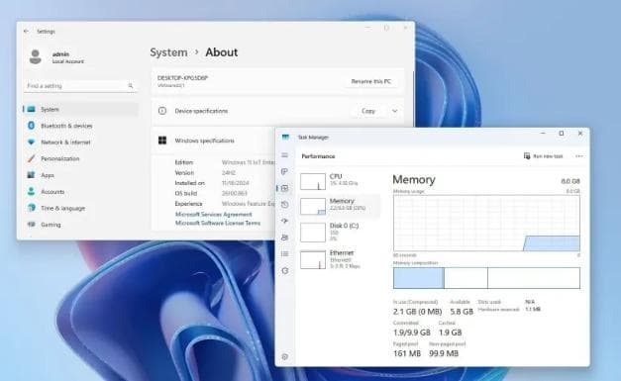Open Microsoft Services Agreement link
The image size is (621, 381).
(x=214, y=214)
